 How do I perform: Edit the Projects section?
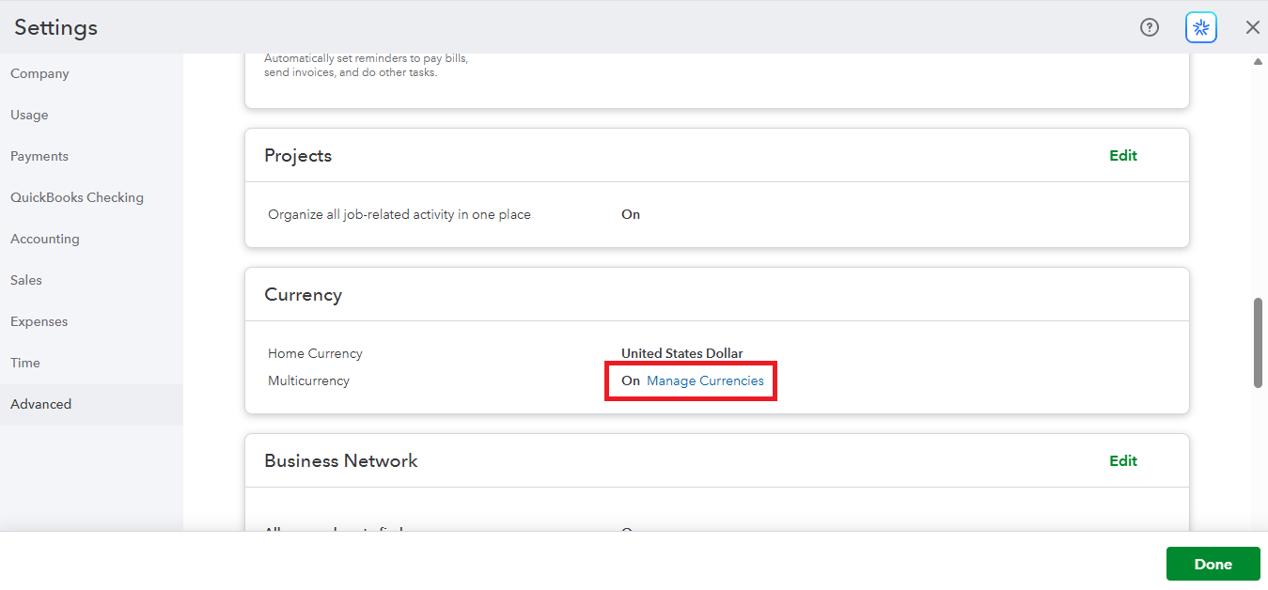coord(1123,156)
